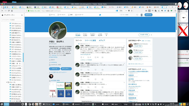
Task: Click the volume icon in system tray
Action: (x=161, y=104)
